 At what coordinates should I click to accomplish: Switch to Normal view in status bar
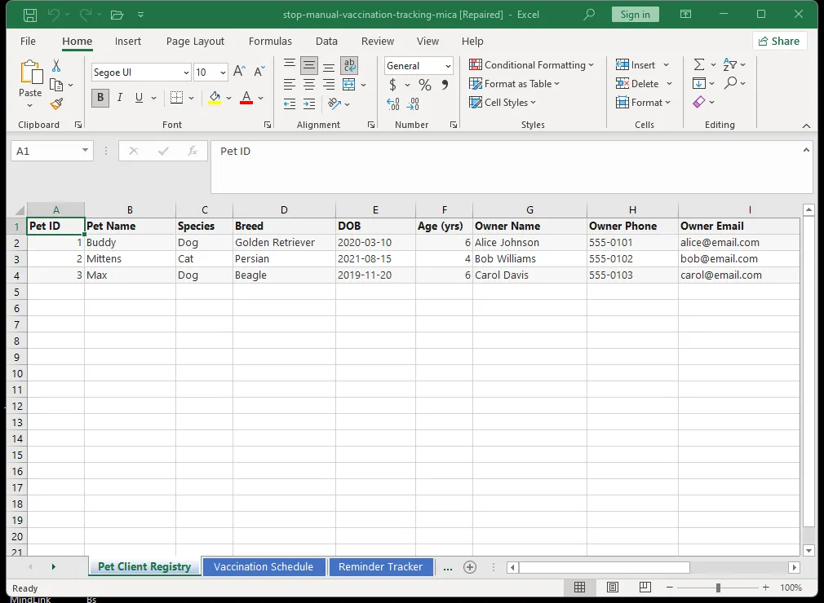tap(579, 588)
